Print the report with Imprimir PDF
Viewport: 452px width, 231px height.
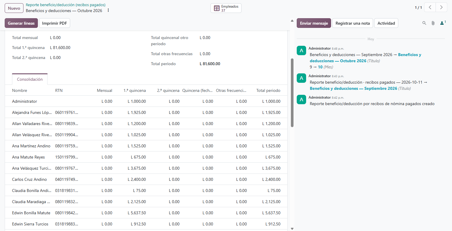tap(55, 23)
